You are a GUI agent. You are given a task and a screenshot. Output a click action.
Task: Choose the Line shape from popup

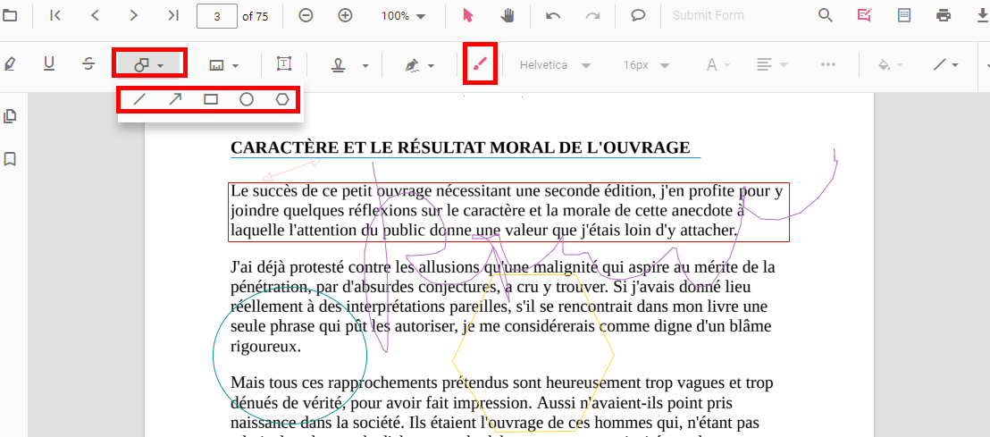(x=139, y=99)
